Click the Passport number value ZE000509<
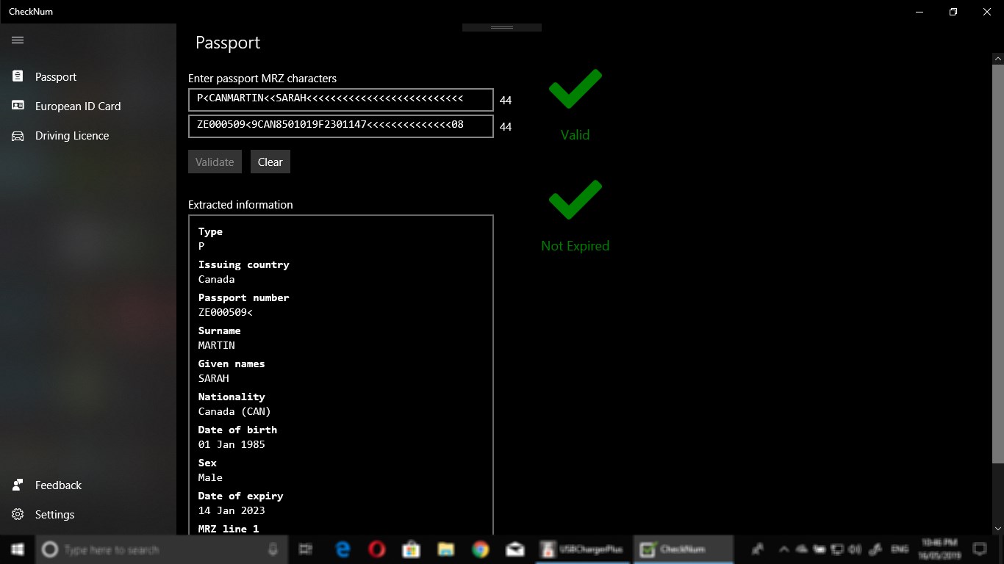Image resolution: width=1004 pixels, height=564 pixels. click(225, 312)
